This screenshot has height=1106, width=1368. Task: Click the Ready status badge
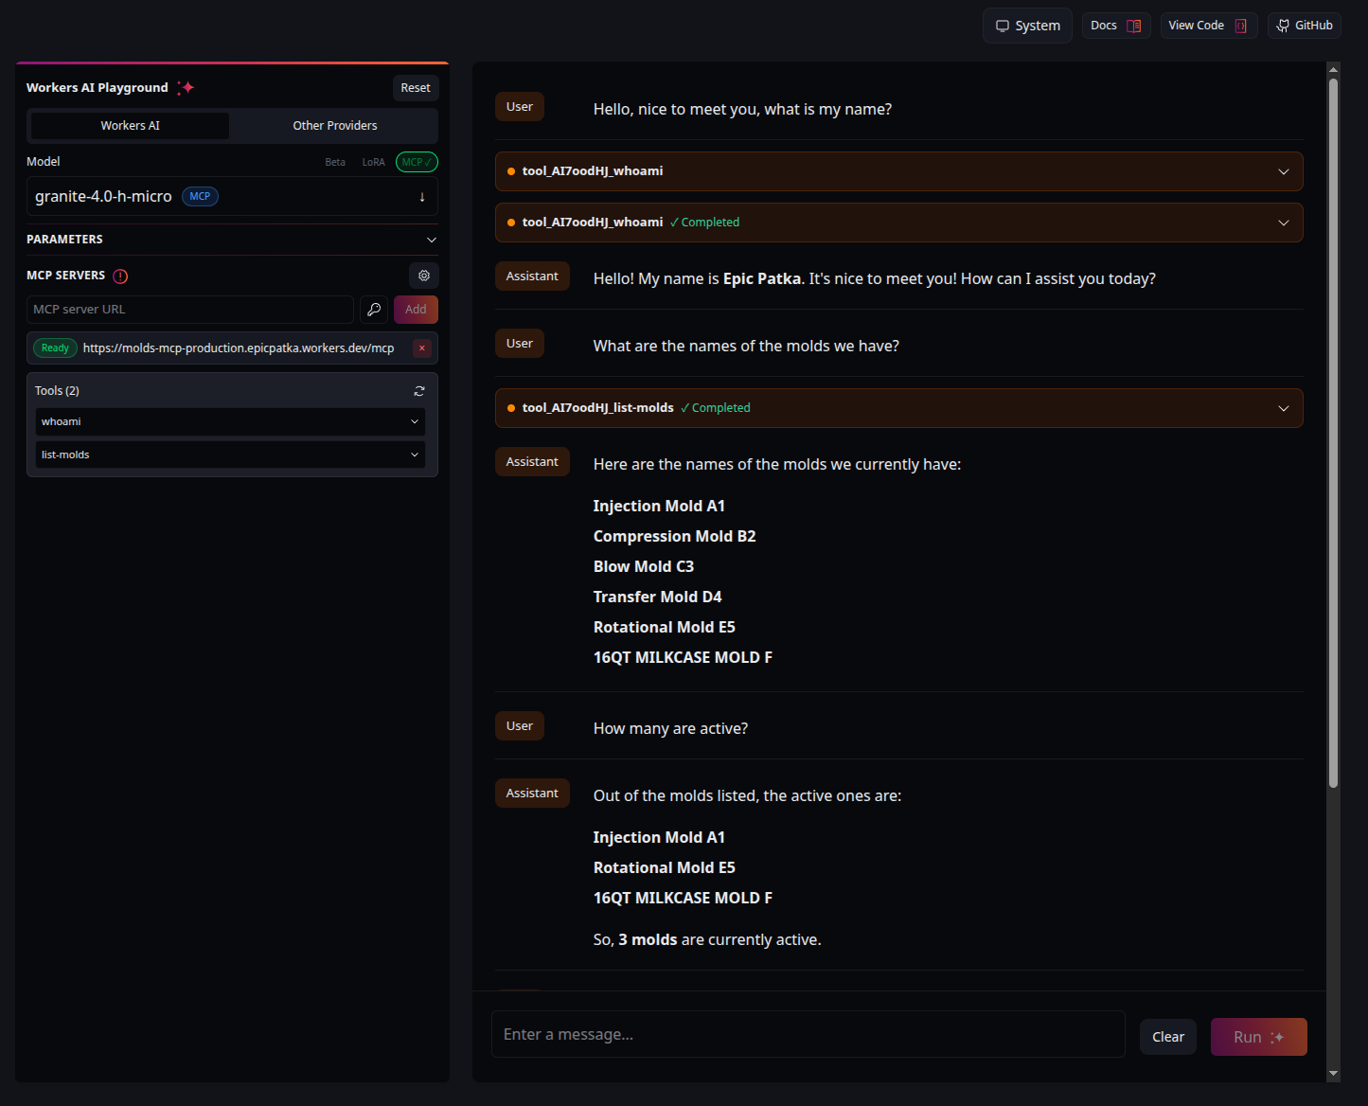point(55,348)
